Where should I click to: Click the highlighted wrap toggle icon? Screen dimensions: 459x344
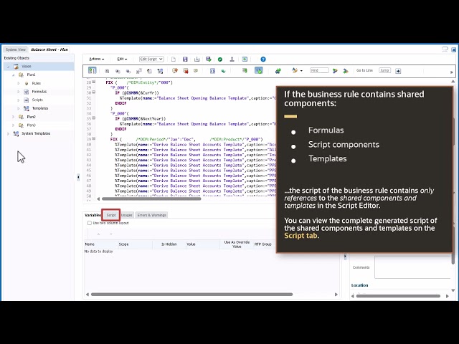pyautogui.click(x=258, y=70)
